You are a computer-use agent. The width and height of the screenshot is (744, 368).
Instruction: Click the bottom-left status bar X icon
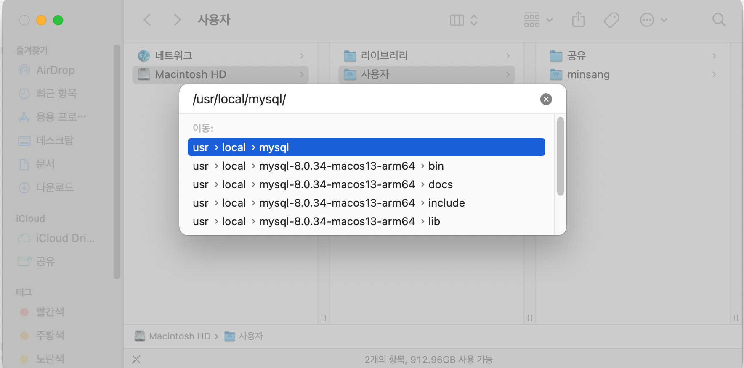coord(136,359)
